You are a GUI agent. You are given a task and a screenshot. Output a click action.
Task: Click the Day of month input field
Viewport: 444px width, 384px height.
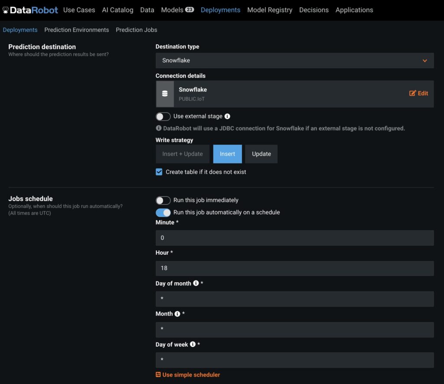pos(295,299)
